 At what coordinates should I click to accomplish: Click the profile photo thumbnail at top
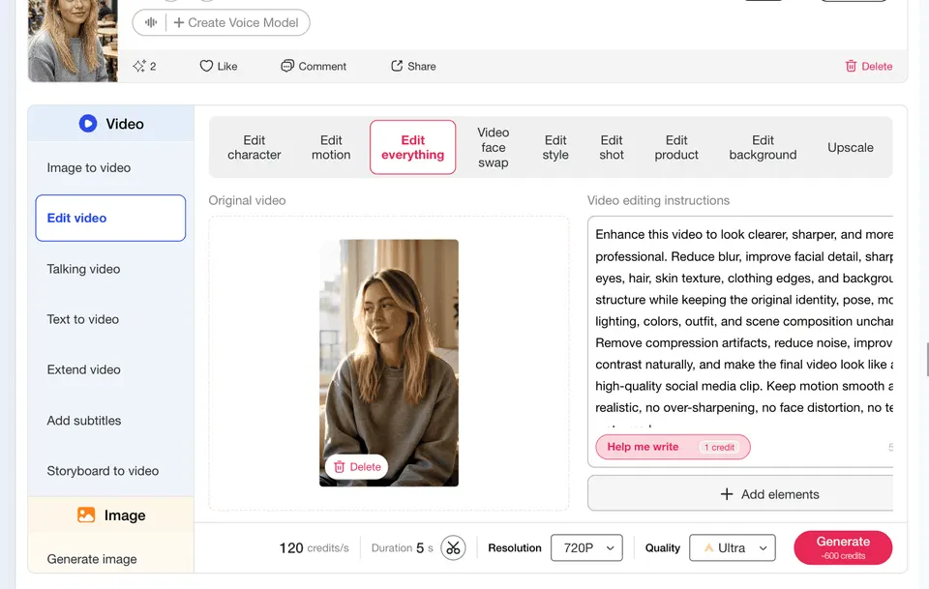(x=73, y=41)
